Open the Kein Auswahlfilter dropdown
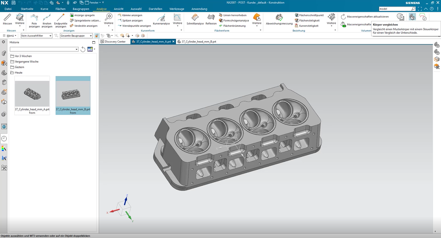Viewport: 441px width, 238px height. (36, 36)
